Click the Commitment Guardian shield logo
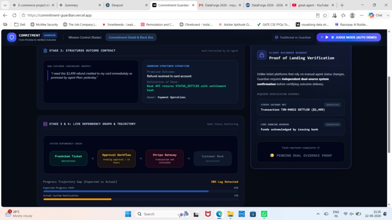This screenshot has height=220, width=392. pos(12,37)
